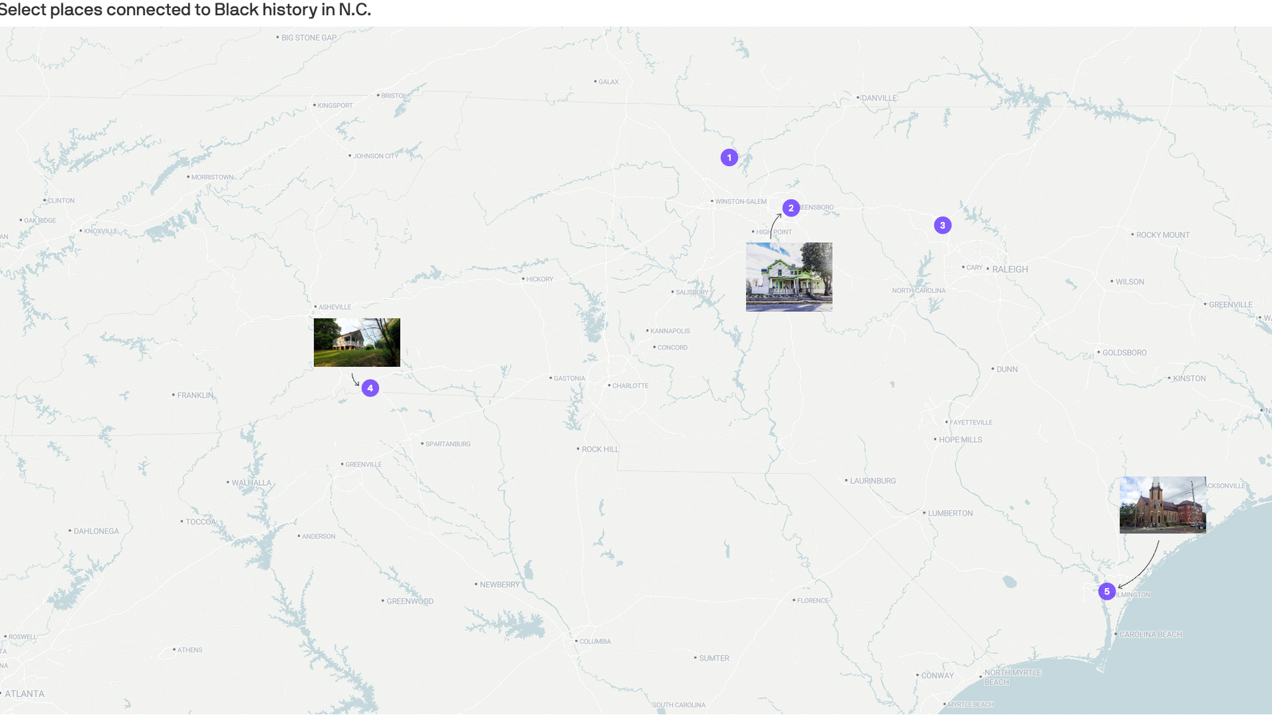Click the ATLANTA city label
The height and width of the screenshot is (715, 1272).
(x=25, y=694)
